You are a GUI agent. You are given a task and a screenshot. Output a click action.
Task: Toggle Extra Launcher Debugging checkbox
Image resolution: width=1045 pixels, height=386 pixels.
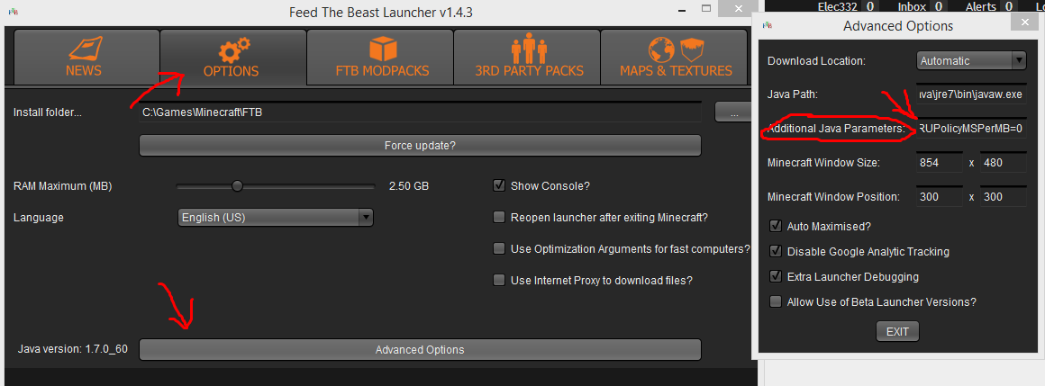775,277
